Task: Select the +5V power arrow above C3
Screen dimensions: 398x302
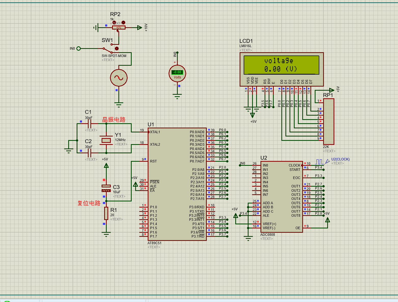Action: pos(106,166)
